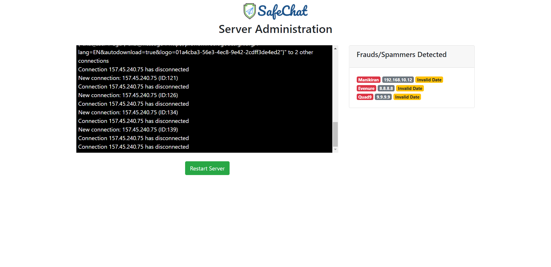Screen dimensions: 551x267
Task: Click Invalid Date badge in Evenure row
Action: tap(410, 89)
